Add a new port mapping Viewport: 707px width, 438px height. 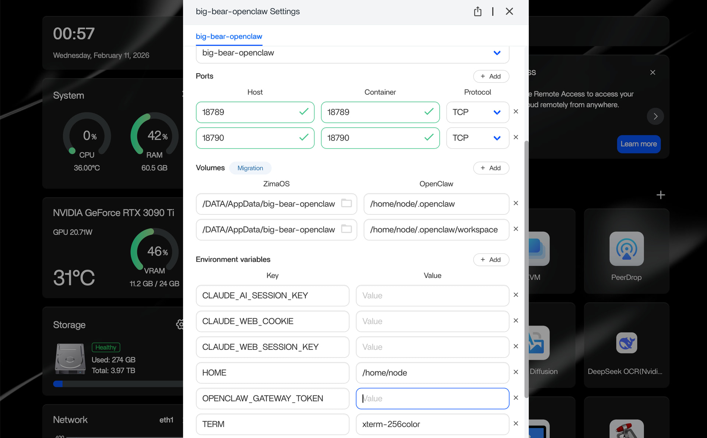(491, 76)
